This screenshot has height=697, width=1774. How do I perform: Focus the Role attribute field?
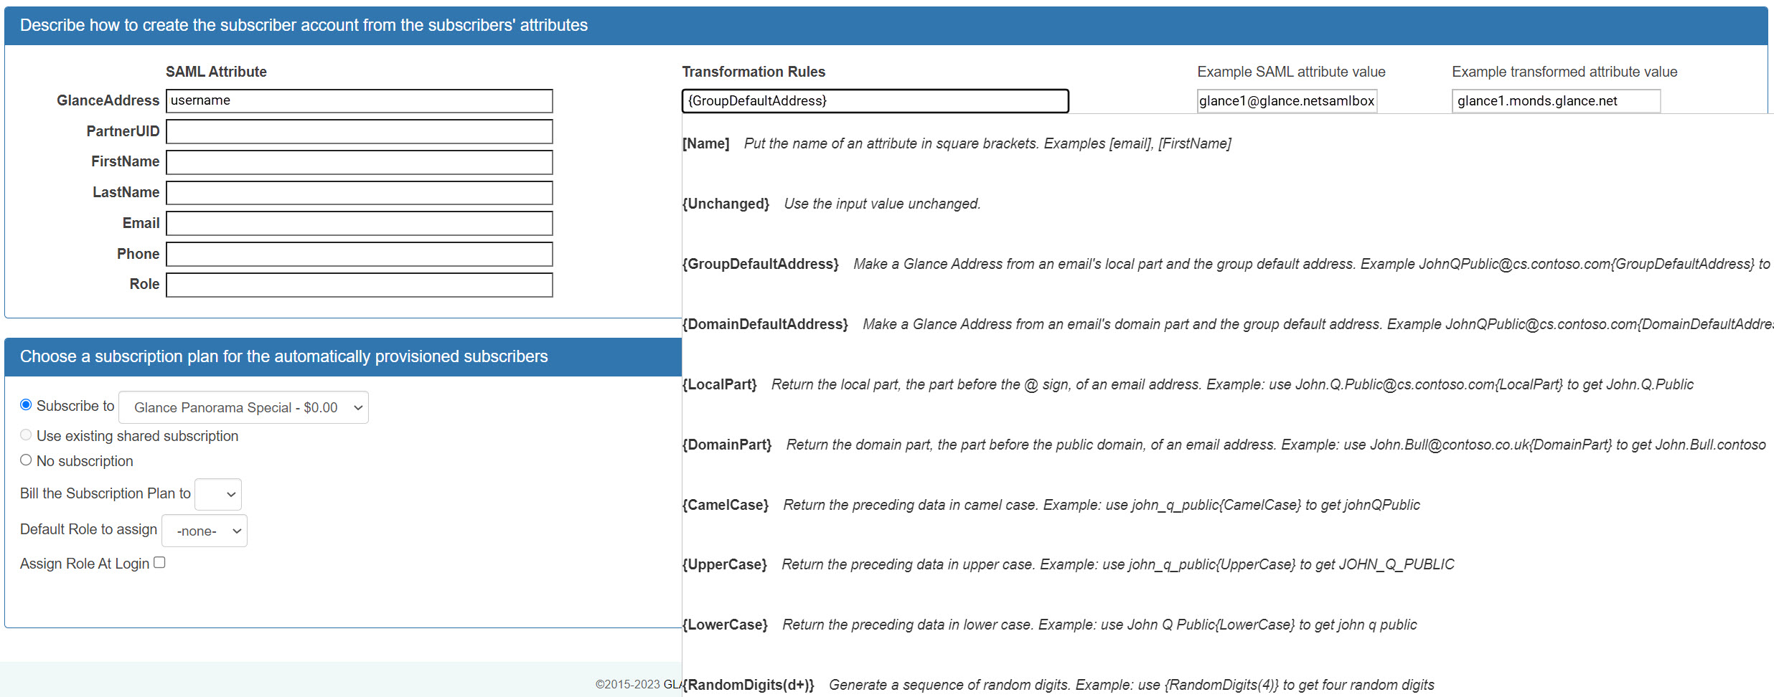pos(359,285)
